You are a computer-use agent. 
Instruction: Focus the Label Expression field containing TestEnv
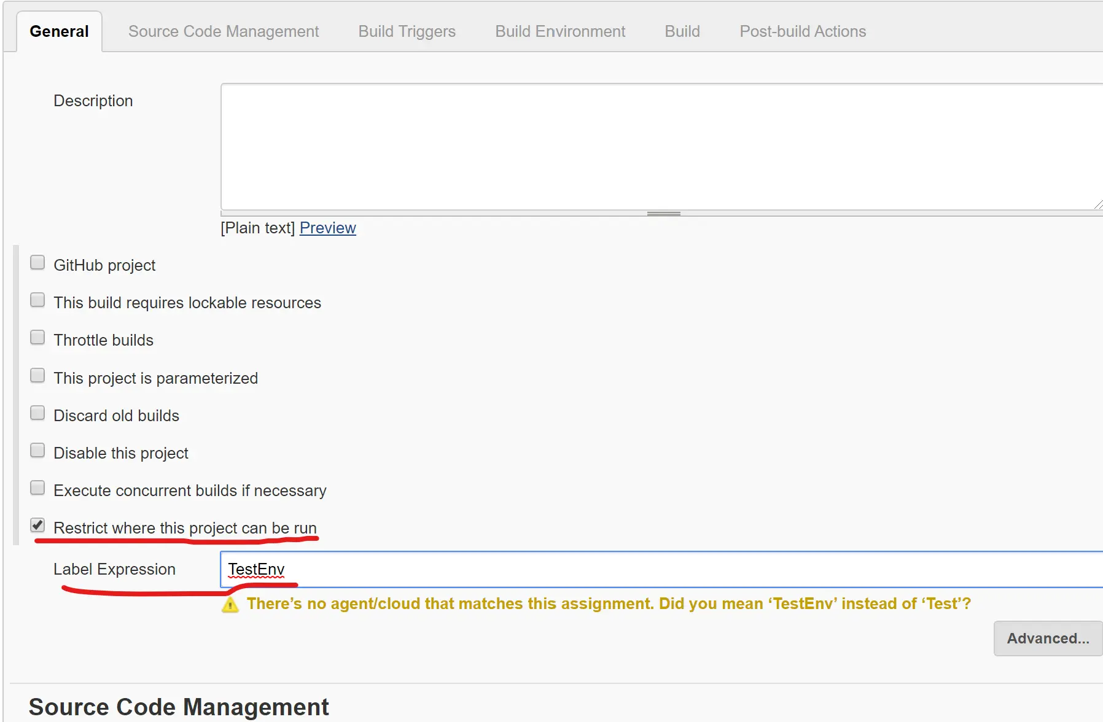pyautogui.click(x=661, y=569)
